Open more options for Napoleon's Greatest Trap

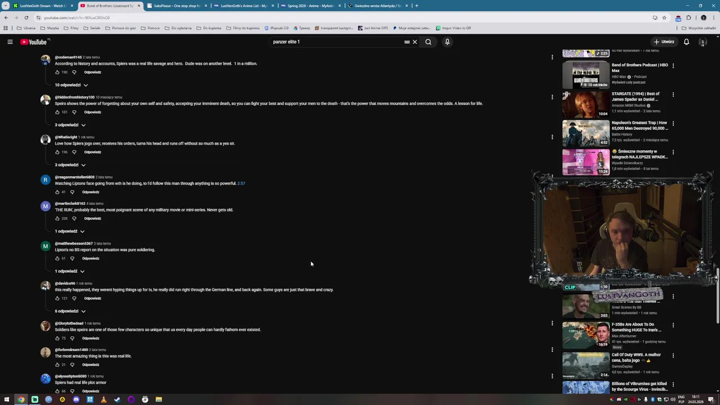pos(673,123)
